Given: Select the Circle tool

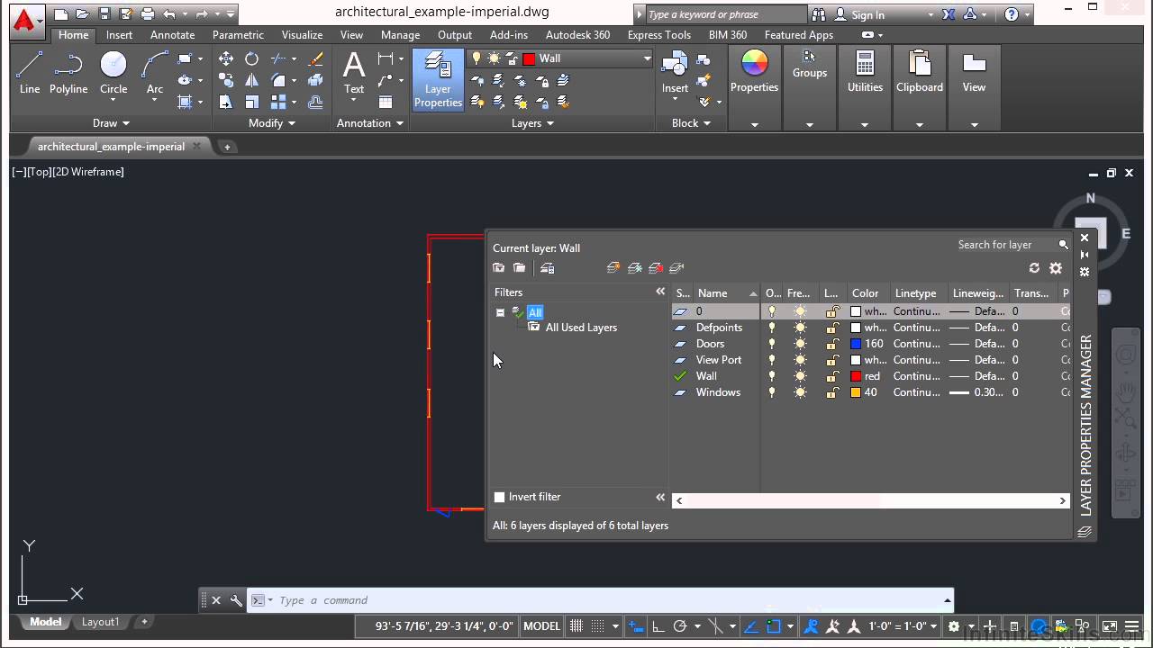Looking at the screenshot, I should pos(113,72).
